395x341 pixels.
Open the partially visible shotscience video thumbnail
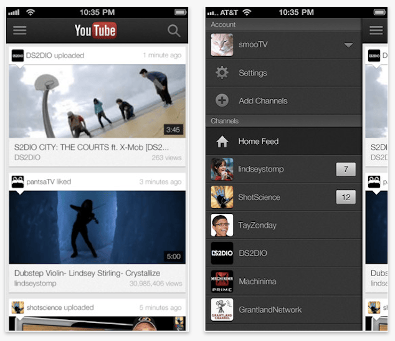click(97, 324)
